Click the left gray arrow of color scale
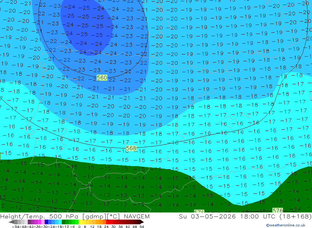This screenshot has height=228, width=312. coord(11,222)
